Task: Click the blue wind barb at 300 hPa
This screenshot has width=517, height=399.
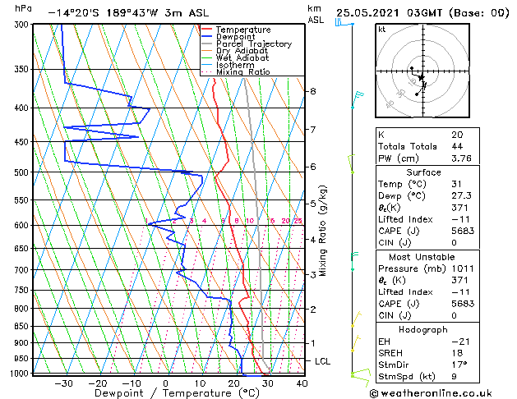Action: (x=344, y=22)
